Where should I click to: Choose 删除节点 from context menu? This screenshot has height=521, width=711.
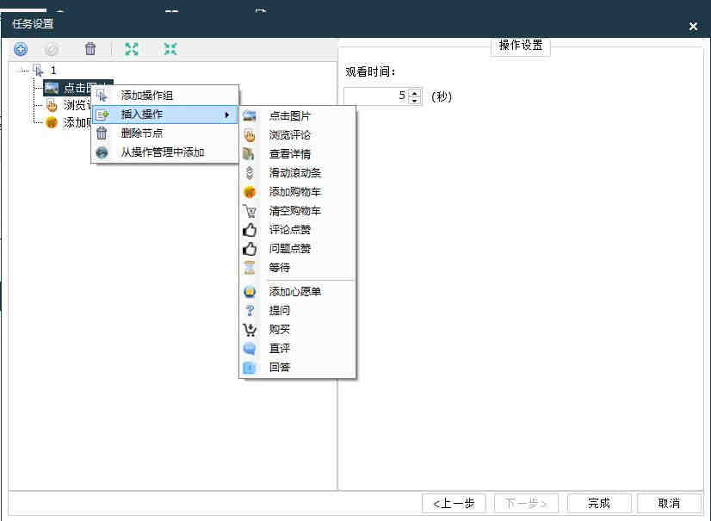click(x=165, y=133)
